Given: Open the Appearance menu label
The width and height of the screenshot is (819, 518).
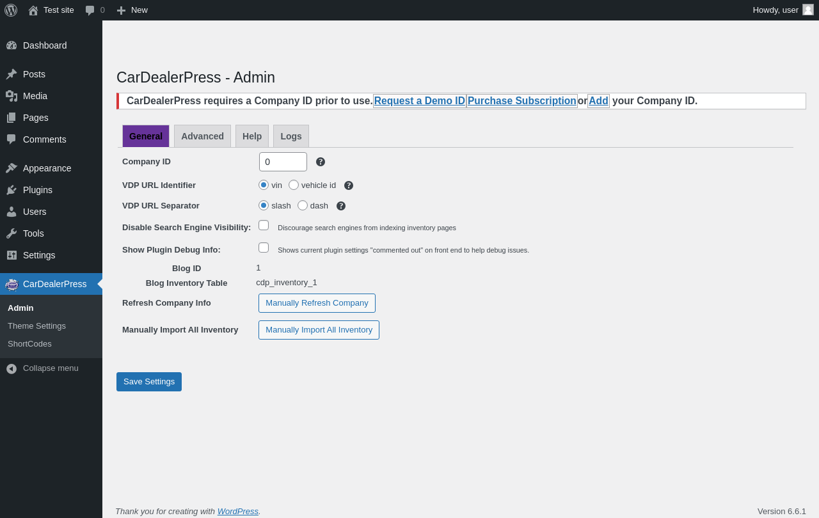Looking at the screenshot, I should 47,168.
